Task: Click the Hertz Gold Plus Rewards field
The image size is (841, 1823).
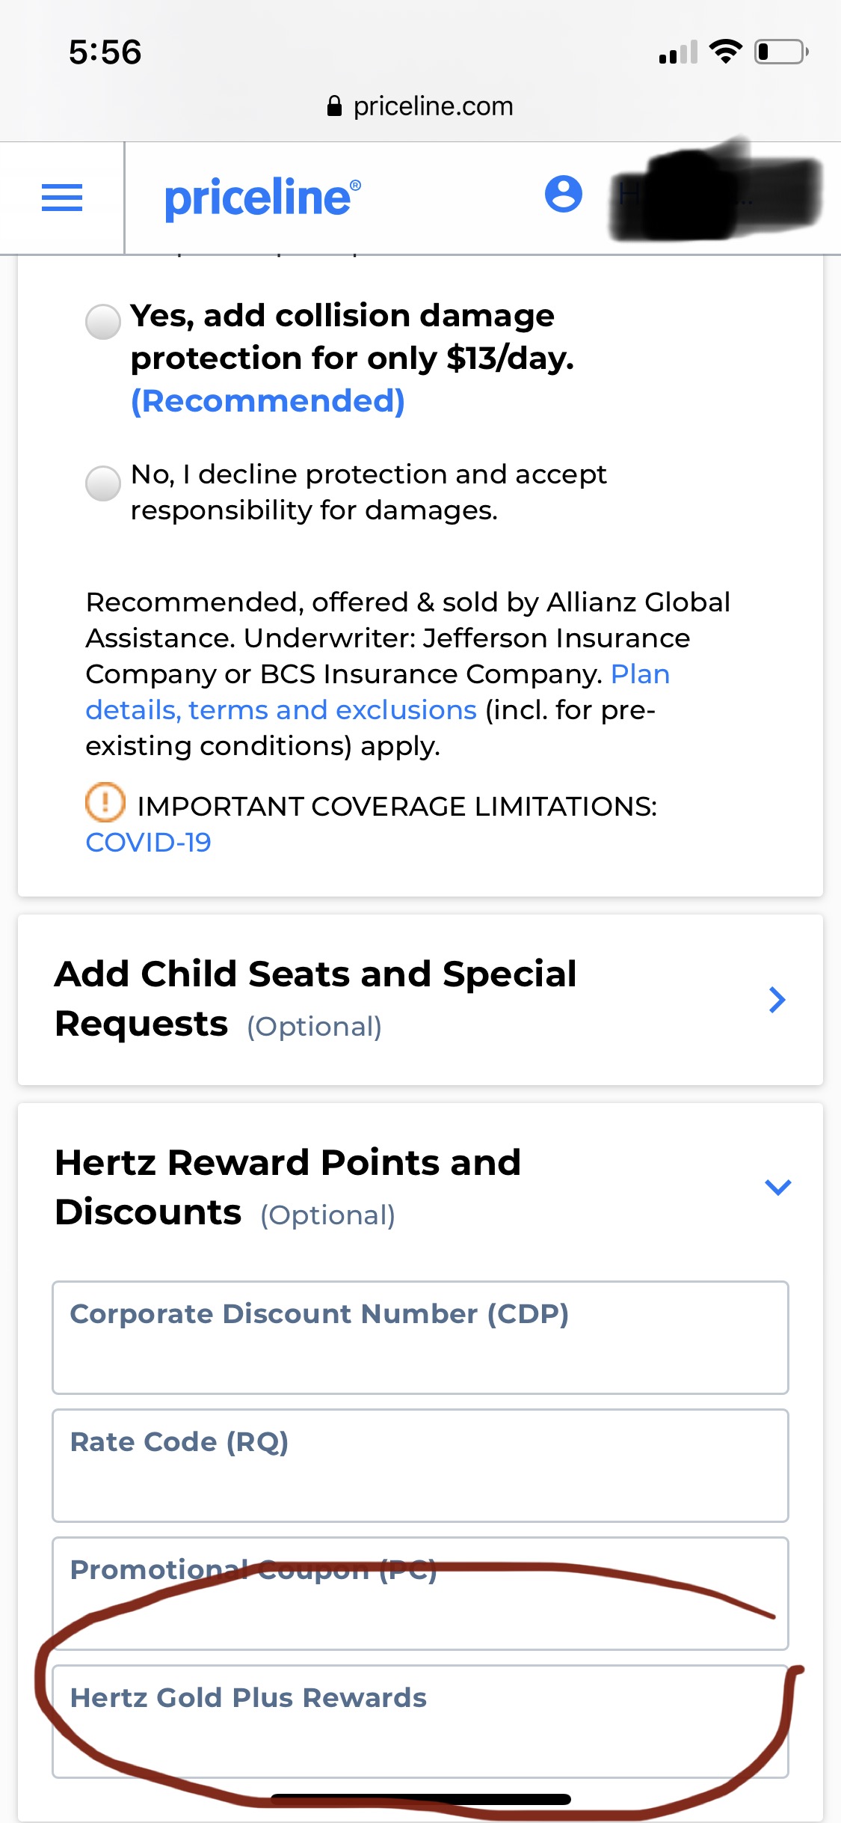Action: [420, 1721]
